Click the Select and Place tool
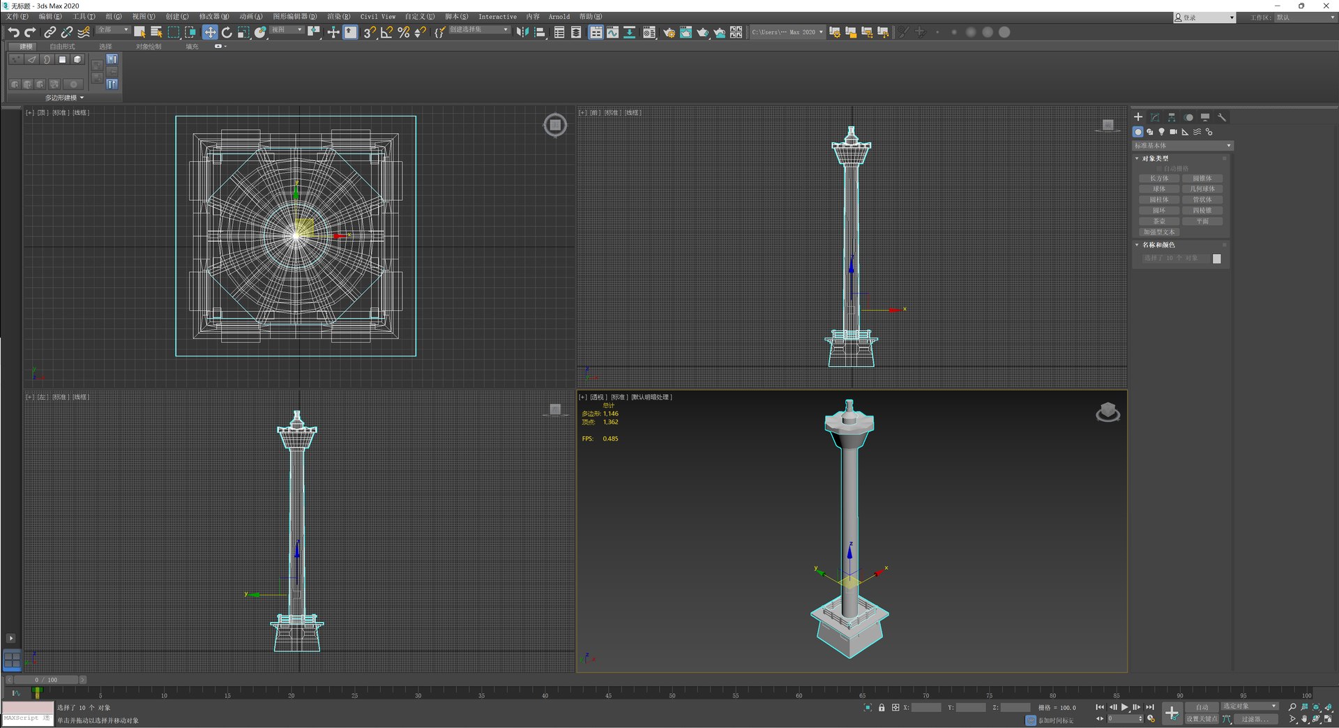The image size is (1339, 728). [260, 32]
